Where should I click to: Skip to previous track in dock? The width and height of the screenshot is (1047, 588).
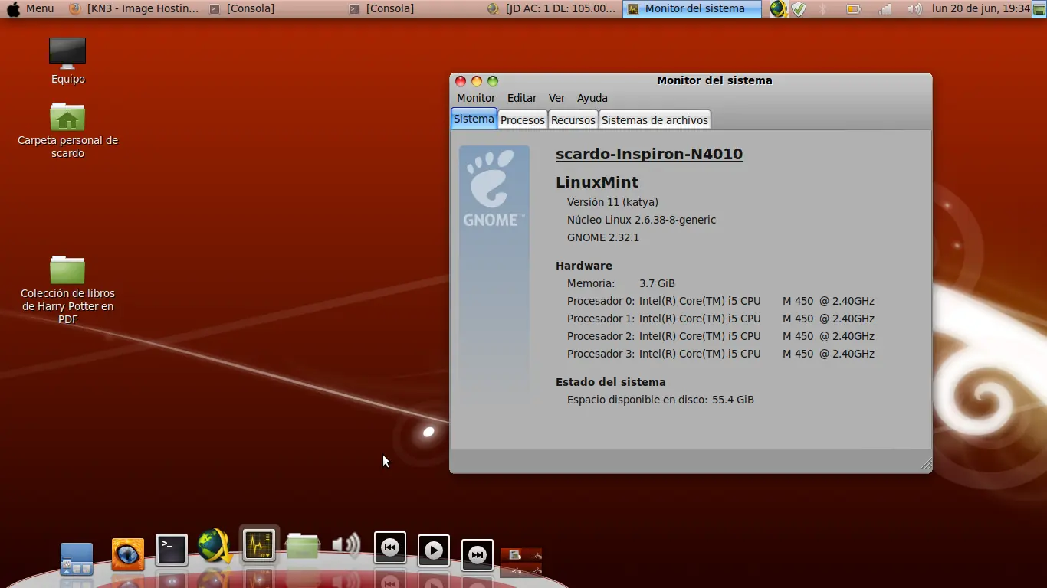tap(390, 547)
